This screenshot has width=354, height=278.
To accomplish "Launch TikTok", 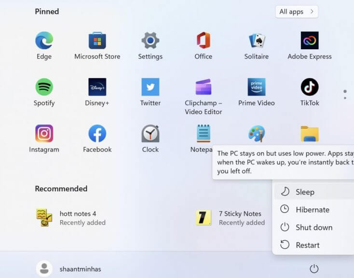I will (x=310, y=92).
